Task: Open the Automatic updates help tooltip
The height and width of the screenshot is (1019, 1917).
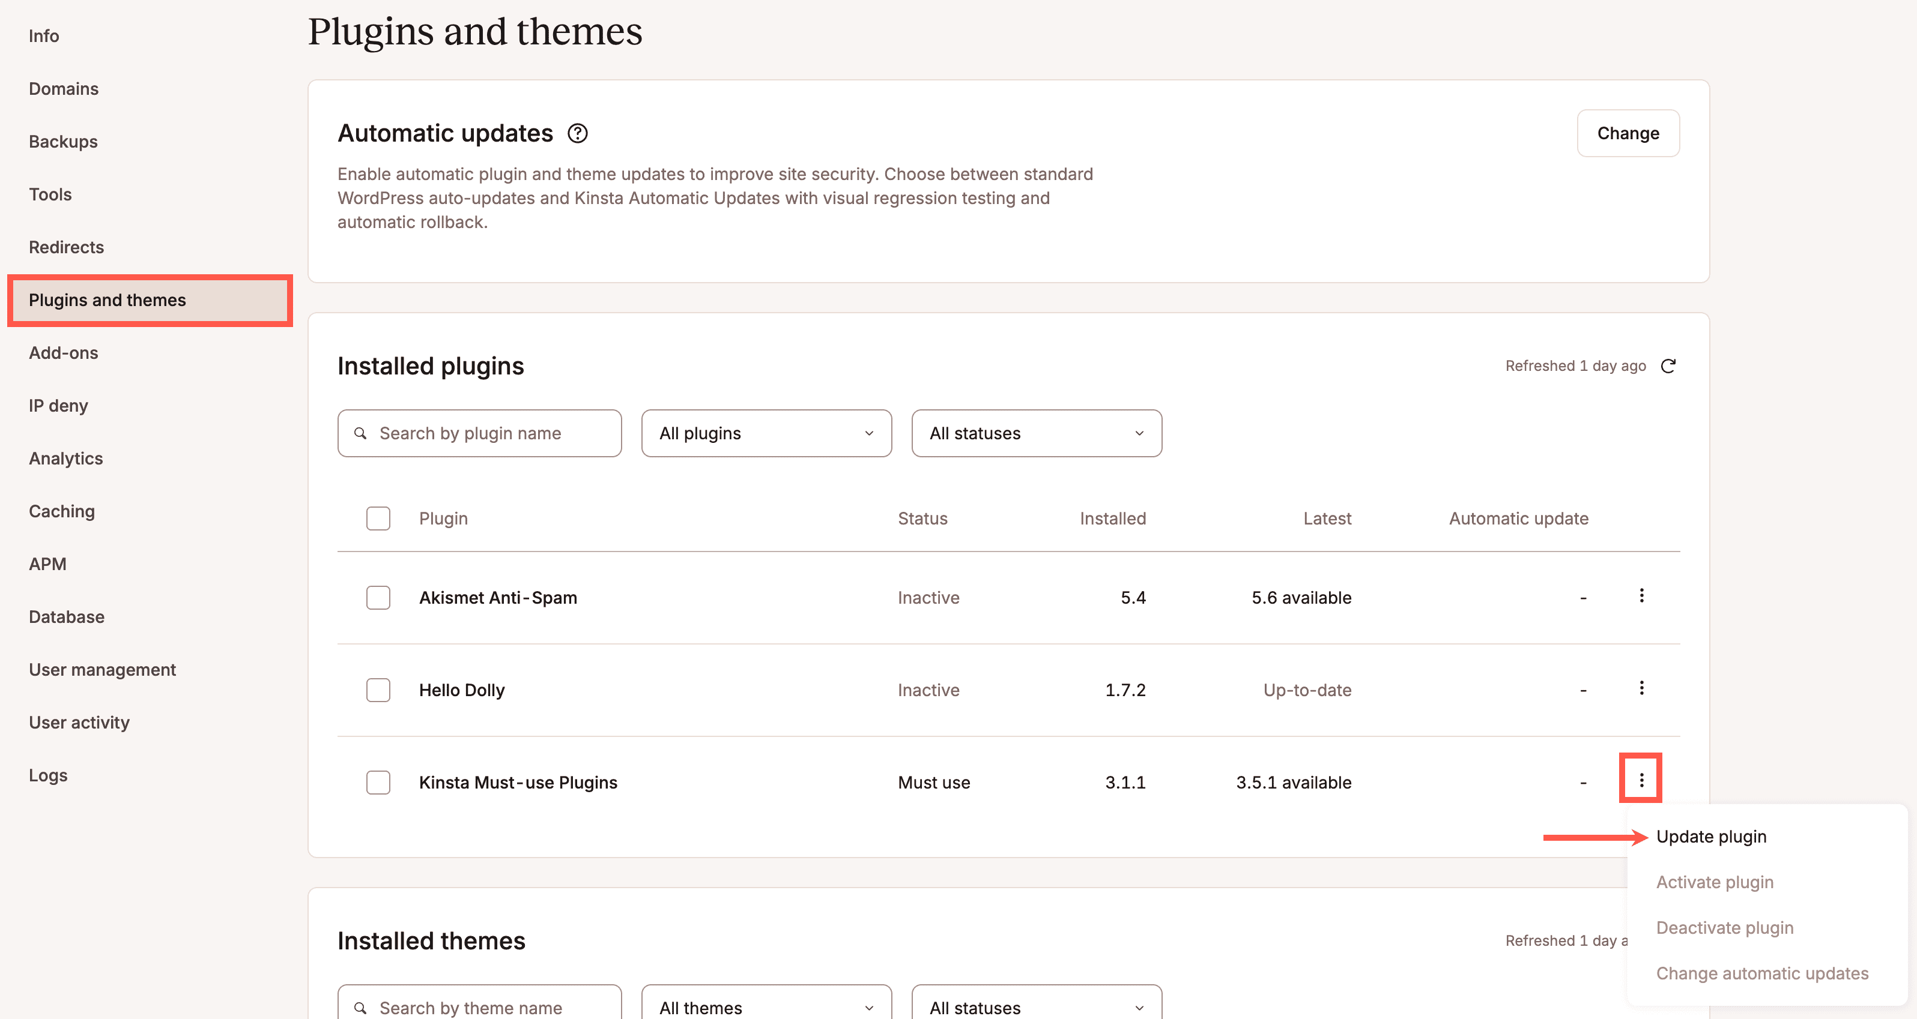Action: [x=578, y=133]
